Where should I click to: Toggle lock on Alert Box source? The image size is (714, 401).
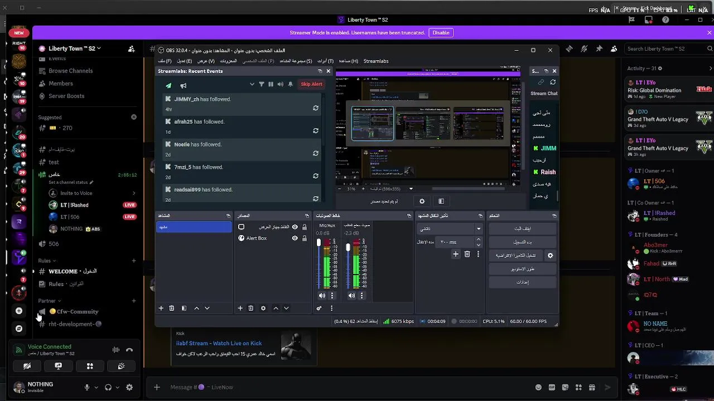304,238
